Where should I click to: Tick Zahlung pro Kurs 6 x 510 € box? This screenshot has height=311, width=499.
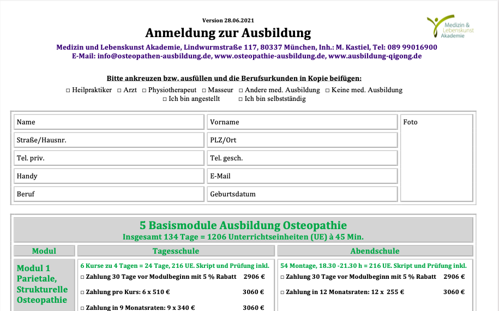click(82, 292)
